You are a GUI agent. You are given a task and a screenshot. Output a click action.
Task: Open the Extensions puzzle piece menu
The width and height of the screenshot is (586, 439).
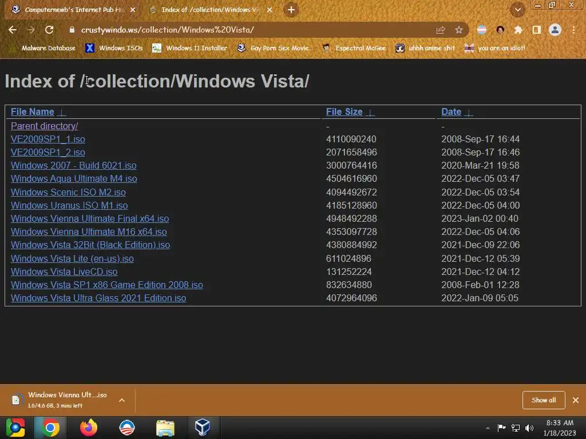click(518, 30)
